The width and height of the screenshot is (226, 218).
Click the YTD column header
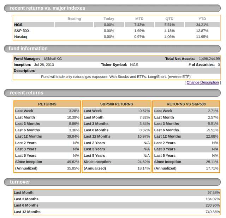(202, 19)
